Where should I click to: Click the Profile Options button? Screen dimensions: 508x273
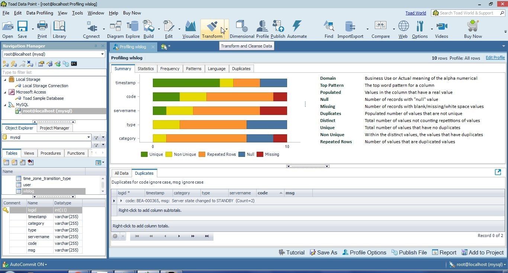click(x=364, y=253)
